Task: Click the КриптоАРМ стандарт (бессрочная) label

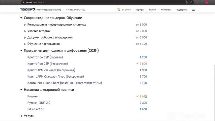Action: click(x=51, y=70)
